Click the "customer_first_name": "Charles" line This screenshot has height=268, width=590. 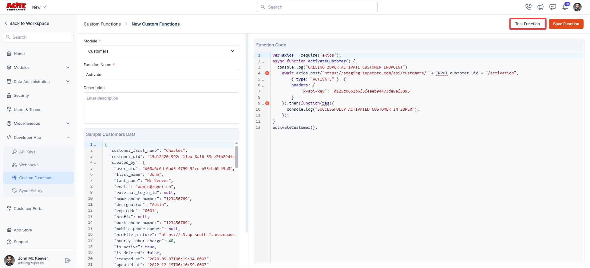[x=148, y=151]
